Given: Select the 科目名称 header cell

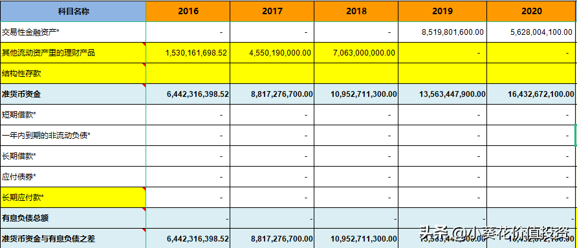Looking at the screenshot, I should 73,11.
